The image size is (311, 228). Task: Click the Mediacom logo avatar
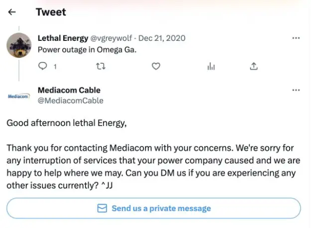[19, 96]
